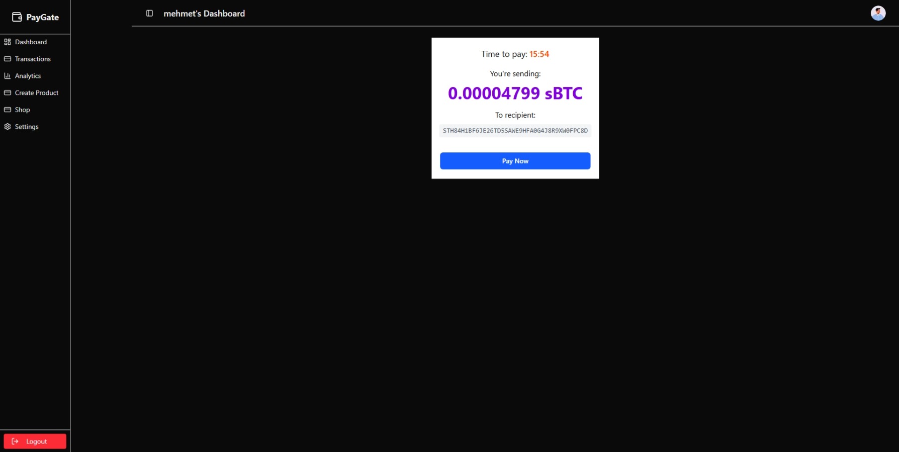Click the Transactions card icon

[8, 59]
